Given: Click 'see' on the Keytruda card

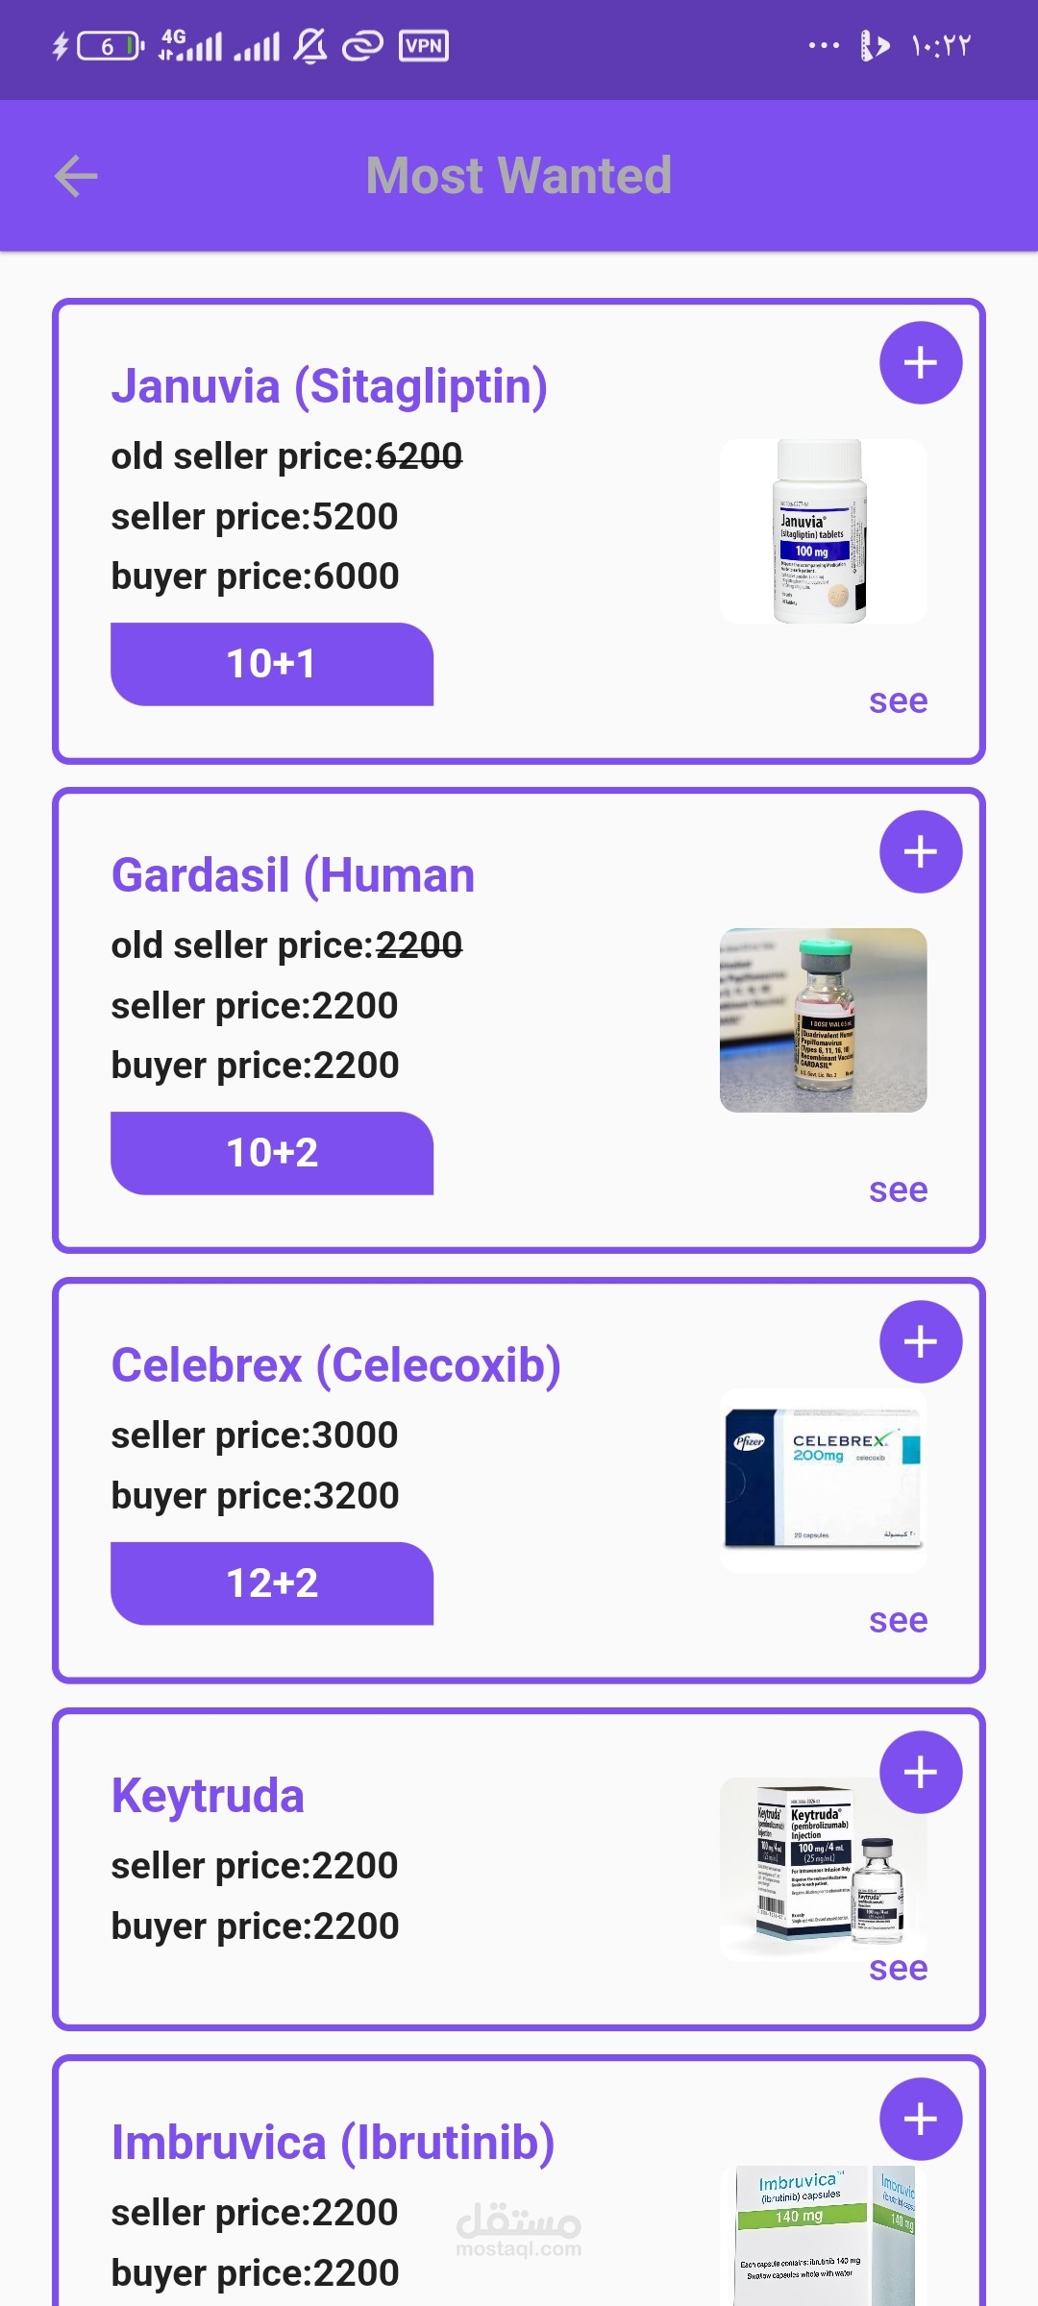Looking at the screenshot, I should pyautogui.click(x=898, y=1969).
